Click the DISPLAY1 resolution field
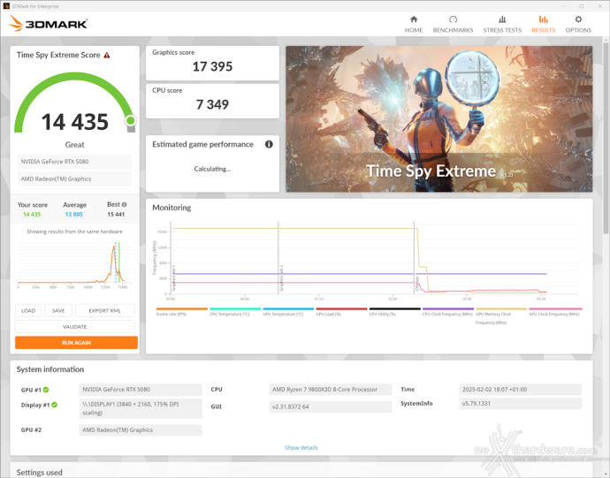The image size is (610, 478). 141,408
